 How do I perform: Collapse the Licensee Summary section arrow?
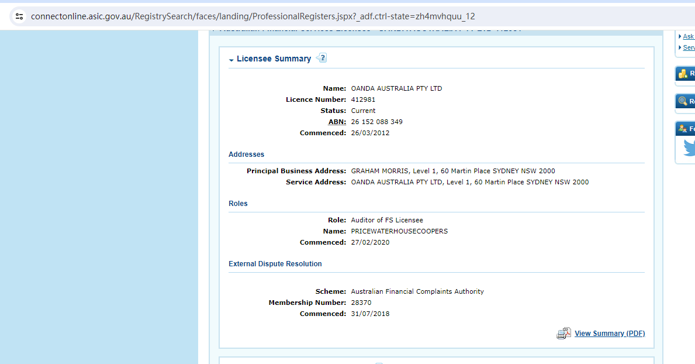(231, 60)
